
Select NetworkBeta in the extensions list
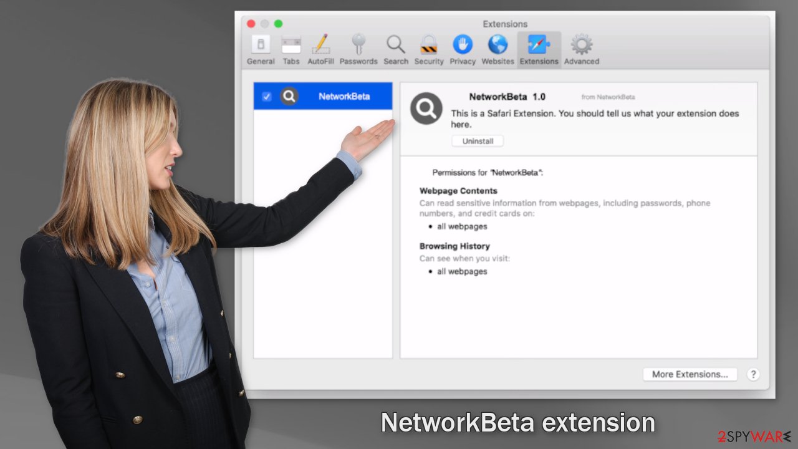(323, 96)
